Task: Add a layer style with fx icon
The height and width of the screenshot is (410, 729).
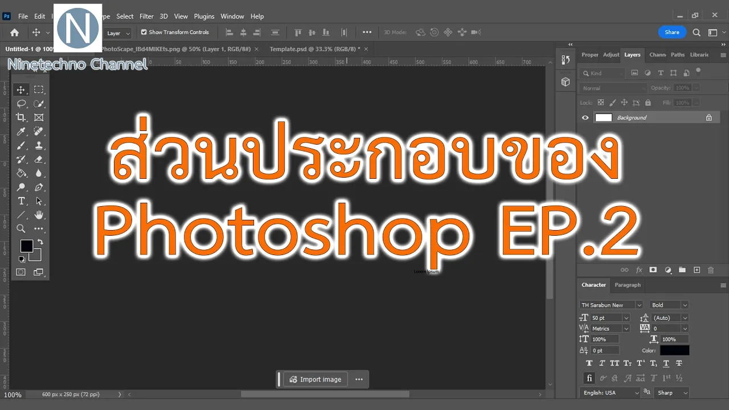Action: tap(639, 270)
